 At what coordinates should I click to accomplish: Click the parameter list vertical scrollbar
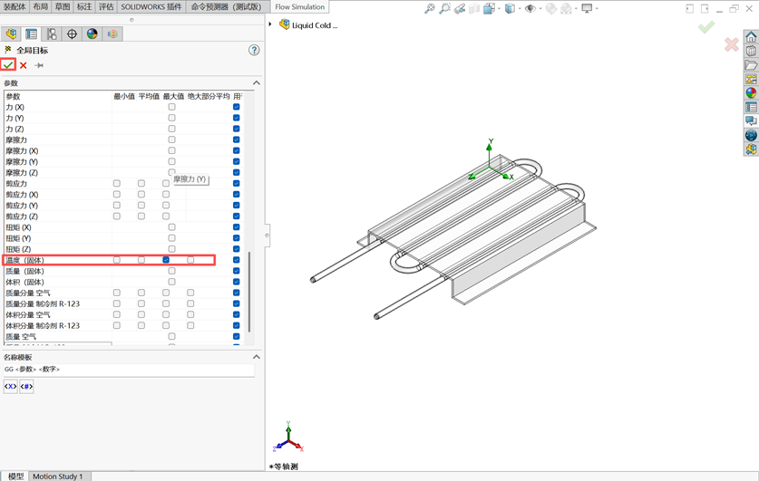249,292
